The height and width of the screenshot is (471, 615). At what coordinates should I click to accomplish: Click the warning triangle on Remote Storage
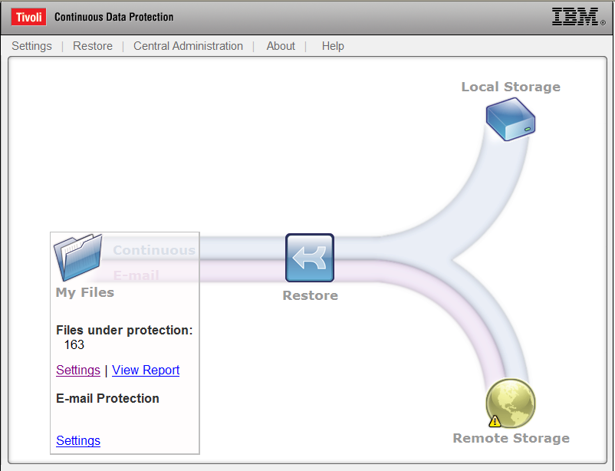coord(495,421)
